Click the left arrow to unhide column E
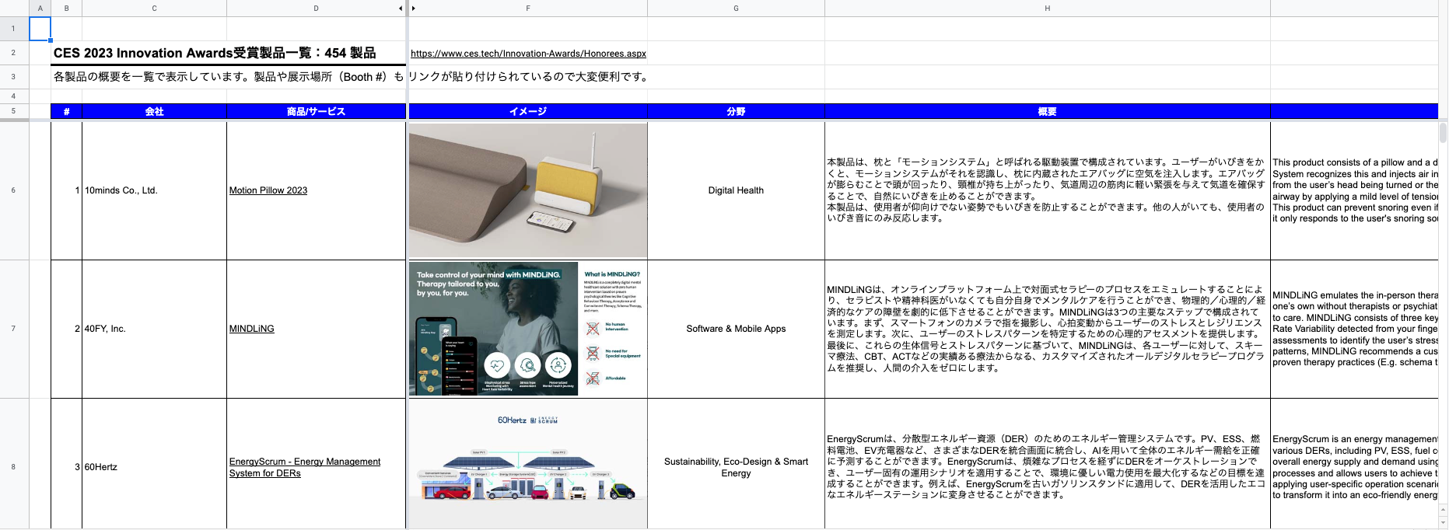The height and width of the screenshot is (530, 1449). point(401,9)
